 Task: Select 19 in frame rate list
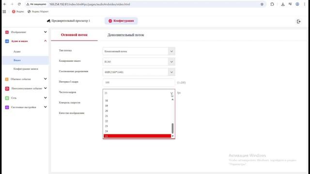(x=137, y=106)
